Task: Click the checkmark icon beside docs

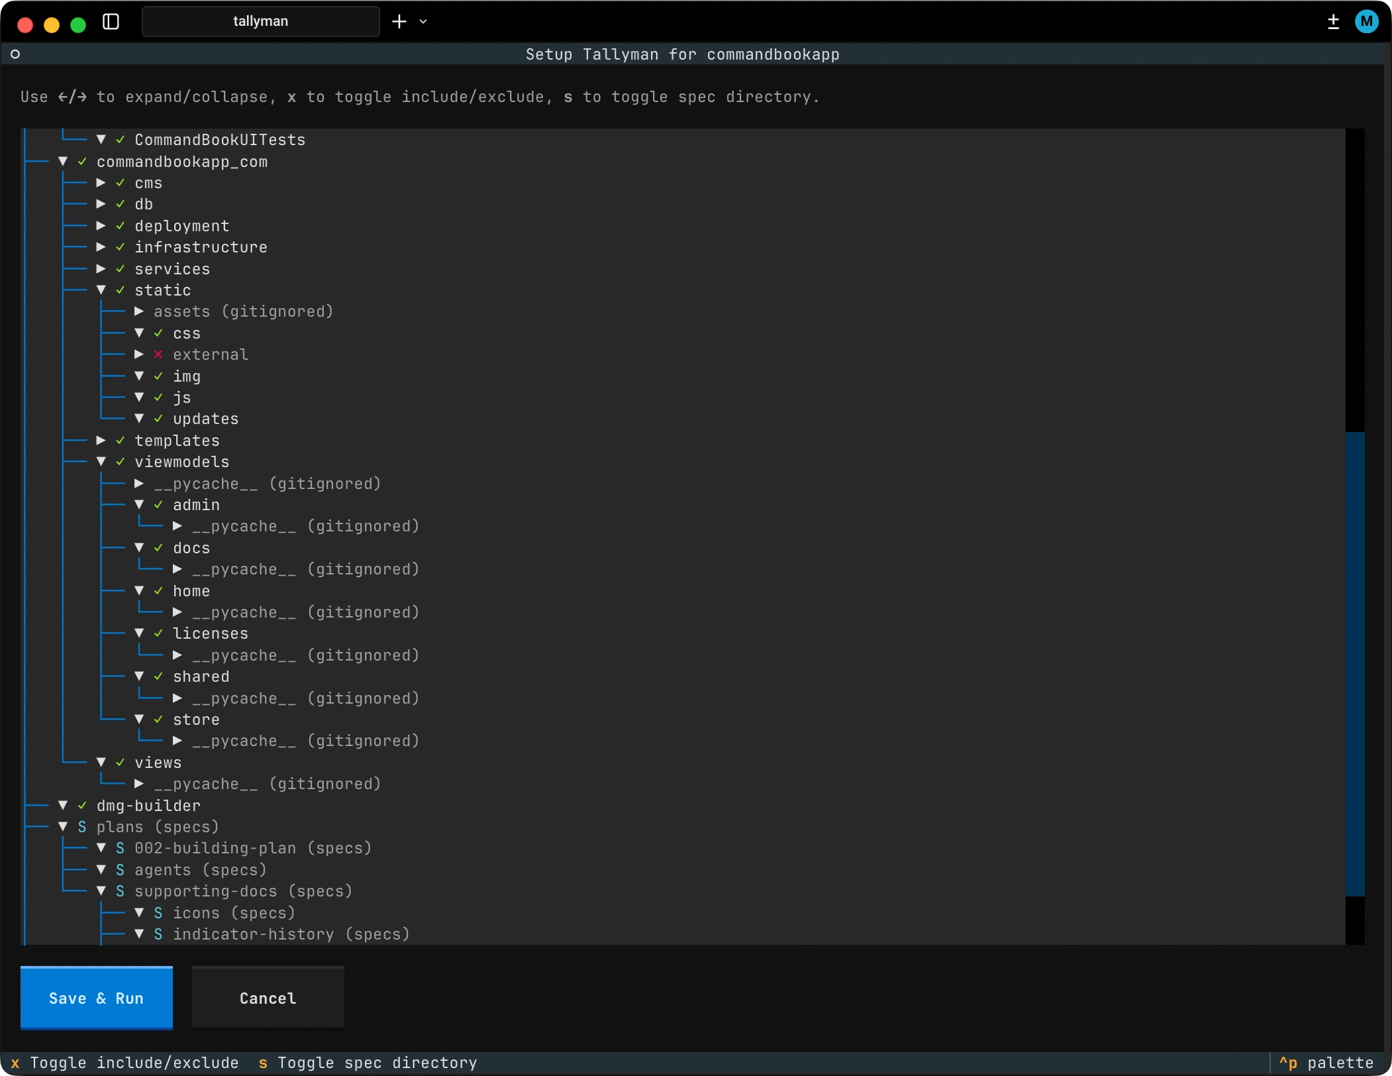Action: coord(158,548)
